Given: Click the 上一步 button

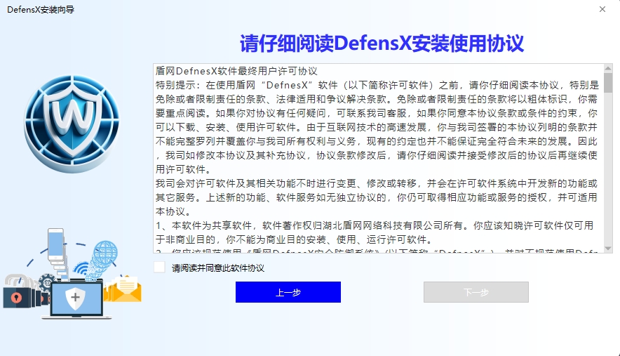Looking at the screenshot, I should (288, 292).
